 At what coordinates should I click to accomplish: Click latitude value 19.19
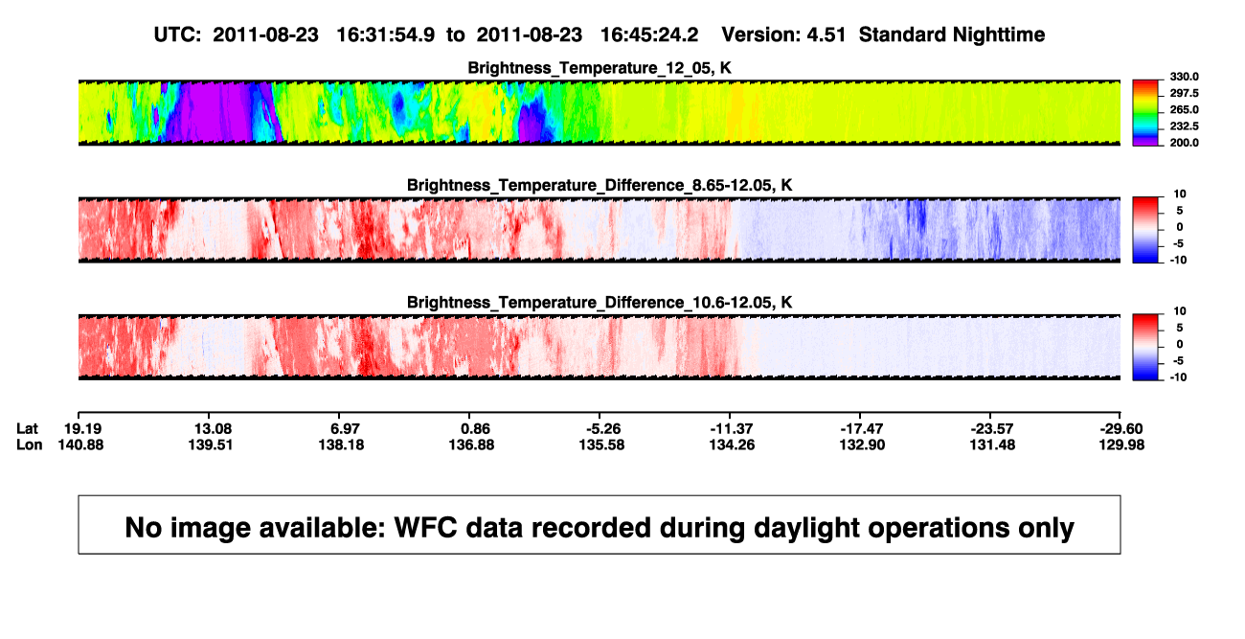(82, 428)
